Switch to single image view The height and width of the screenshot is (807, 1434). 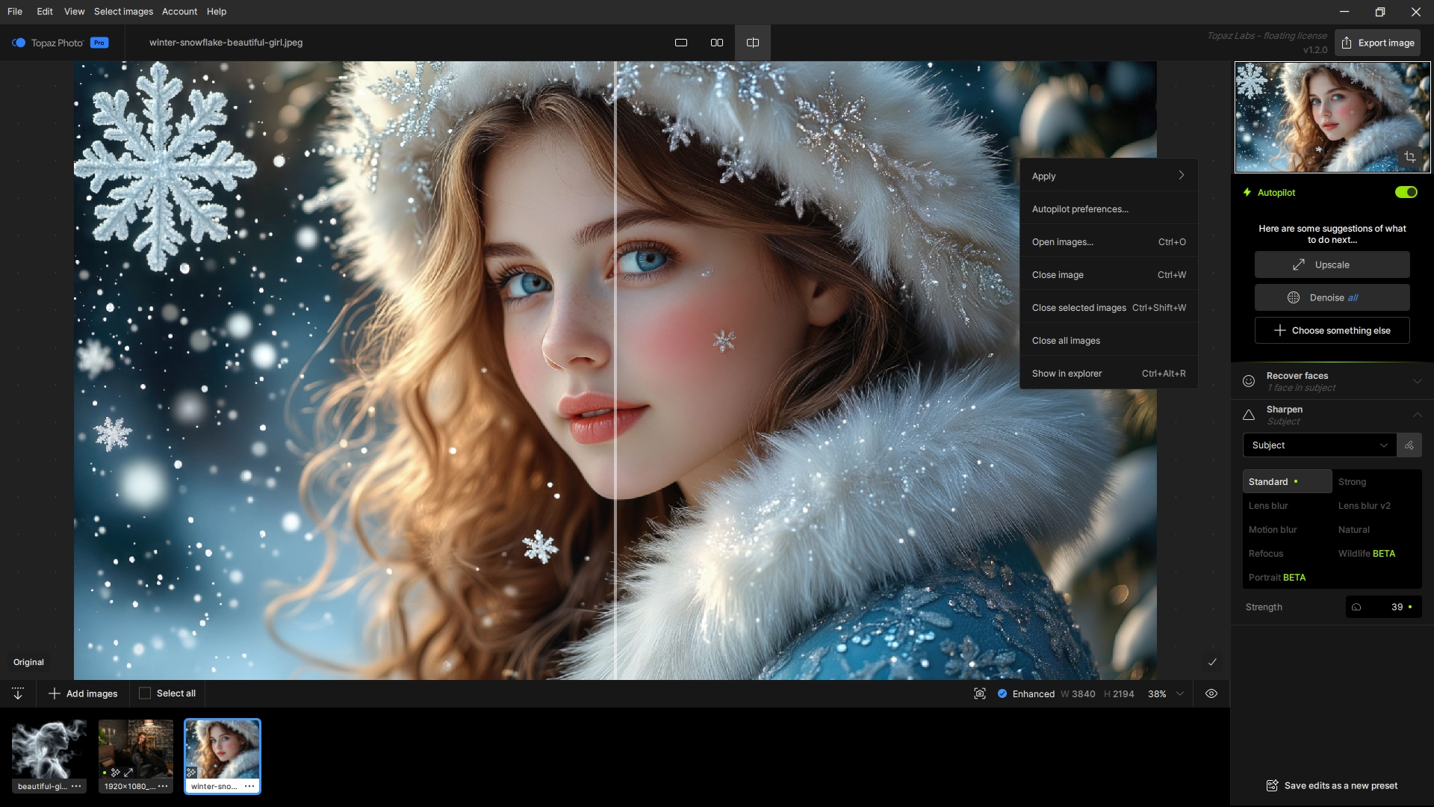pos(680,43)
